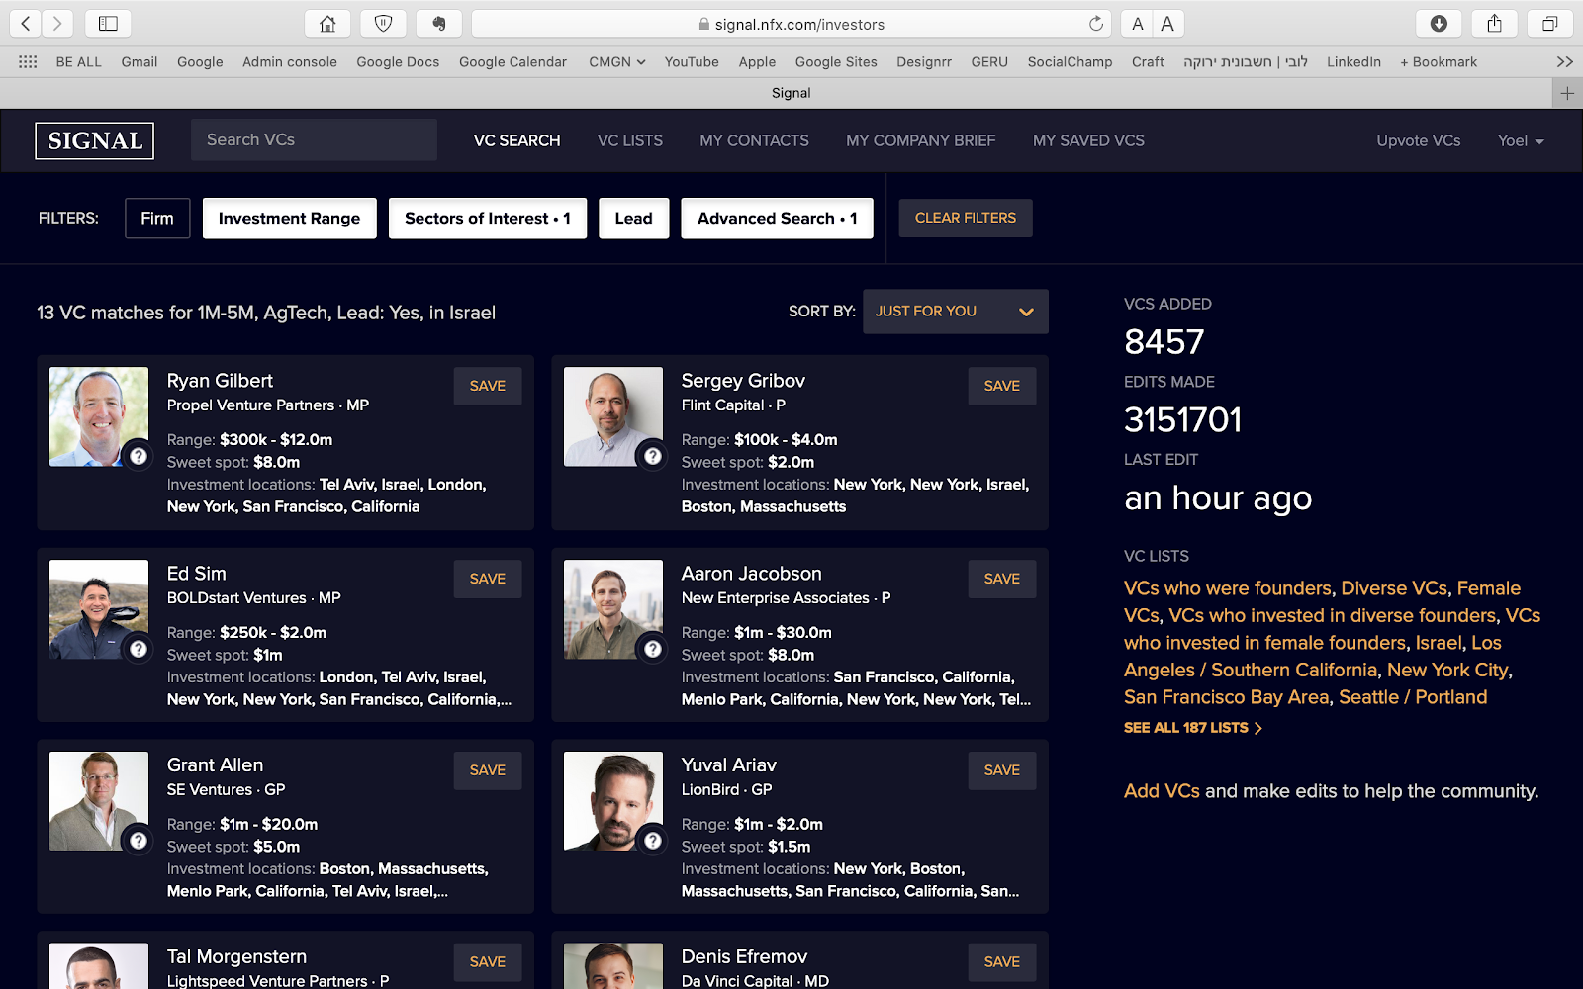Open Yoel user account menu
Viewport: 1583px width, 989px height.
click(x=1521, y=140)
